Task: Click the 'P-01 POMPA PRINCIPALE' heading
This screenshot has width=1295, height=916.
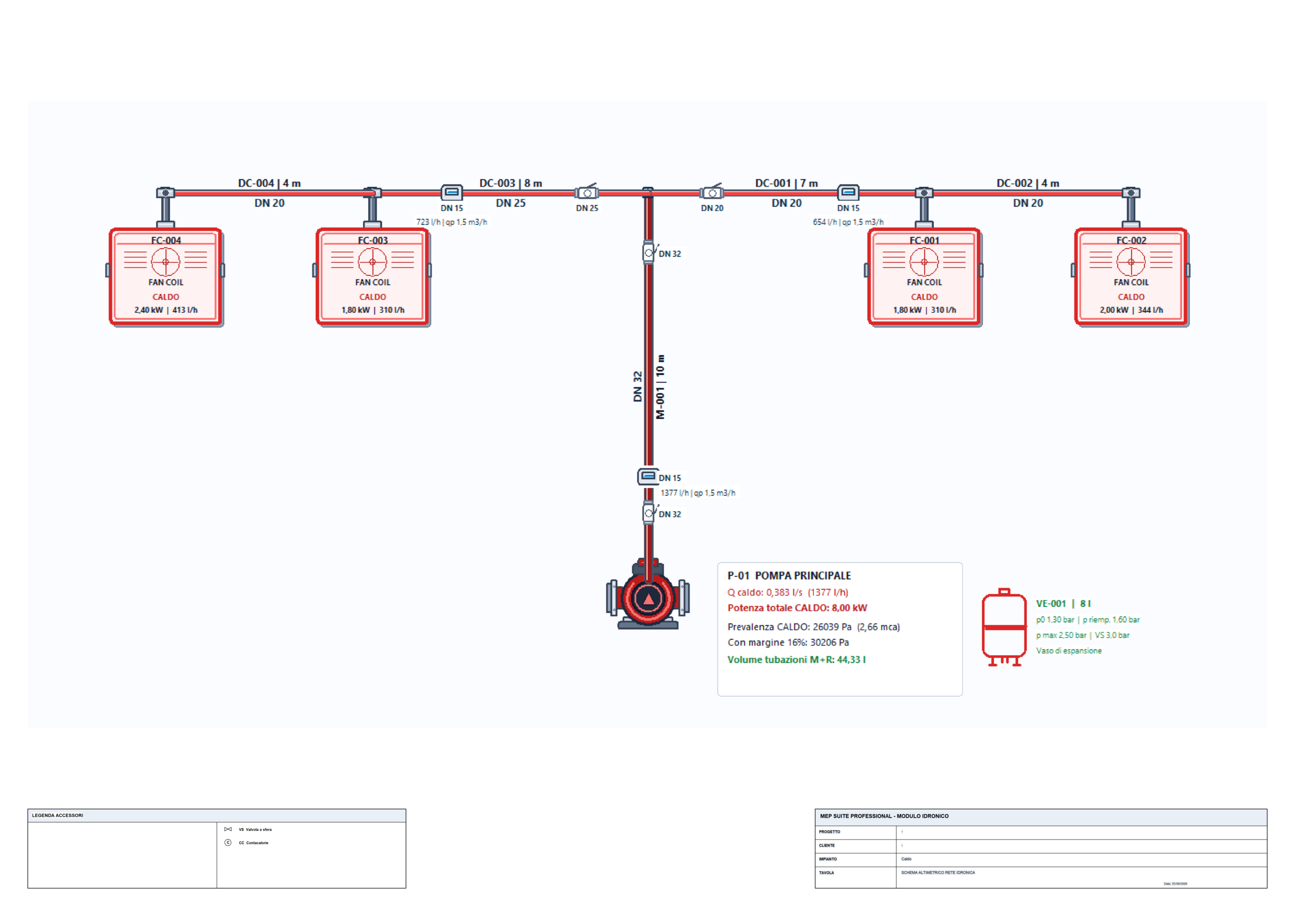Action: point(789,576)
